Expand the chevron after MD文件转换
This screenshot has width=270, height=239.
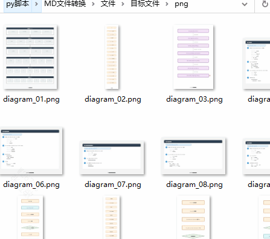(x=93, y=4)
